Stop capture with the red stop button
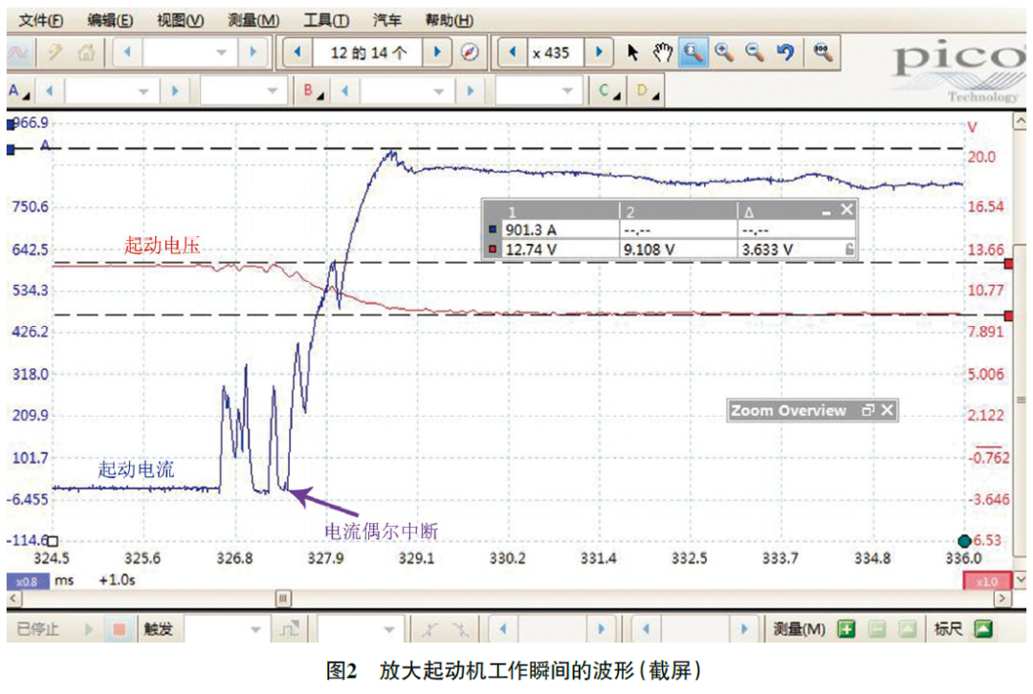This screenshot has height=694, width=1033. click(120, 629)
